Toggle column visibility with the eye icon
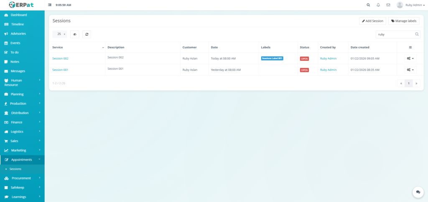Image resolution: width=428 pixels, height=202 pixels. (75, 34)
